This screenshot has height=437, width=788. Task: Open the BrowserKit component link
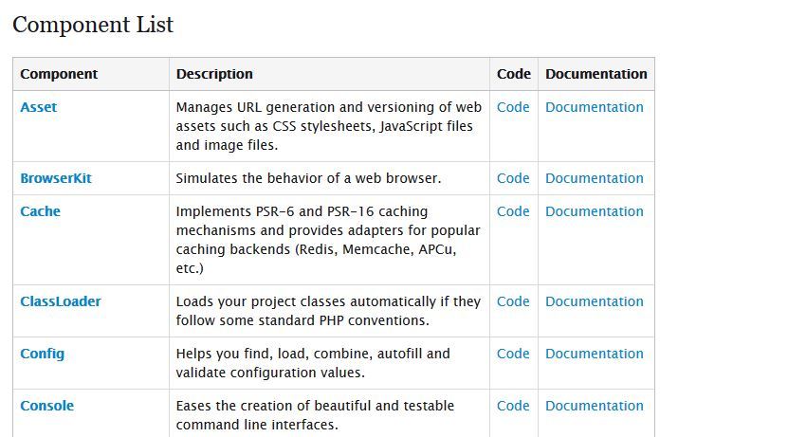click(56, 178)
